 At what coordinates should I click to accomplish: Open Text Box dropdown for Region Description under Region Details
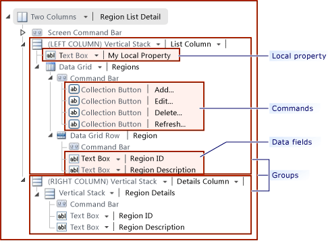107,228
